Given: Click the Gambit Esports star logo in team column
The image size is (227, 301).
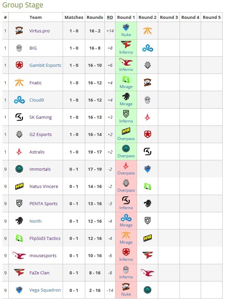Looking at the screenshot, I should pyautogui.click(x=19, y=65).
